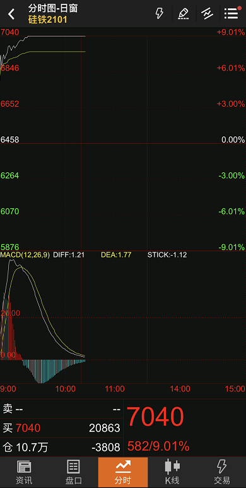Tap the indicator line chart icon
The width and height of the screenshot is (246, 488).
tap(207, 14)
